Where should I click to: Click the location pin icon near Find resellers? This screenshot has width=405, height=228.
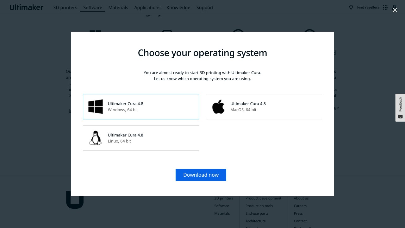click(x=351, y=7)
